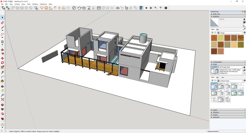Collapse the Styles panel
246x133 pixels.
(228, 64)
